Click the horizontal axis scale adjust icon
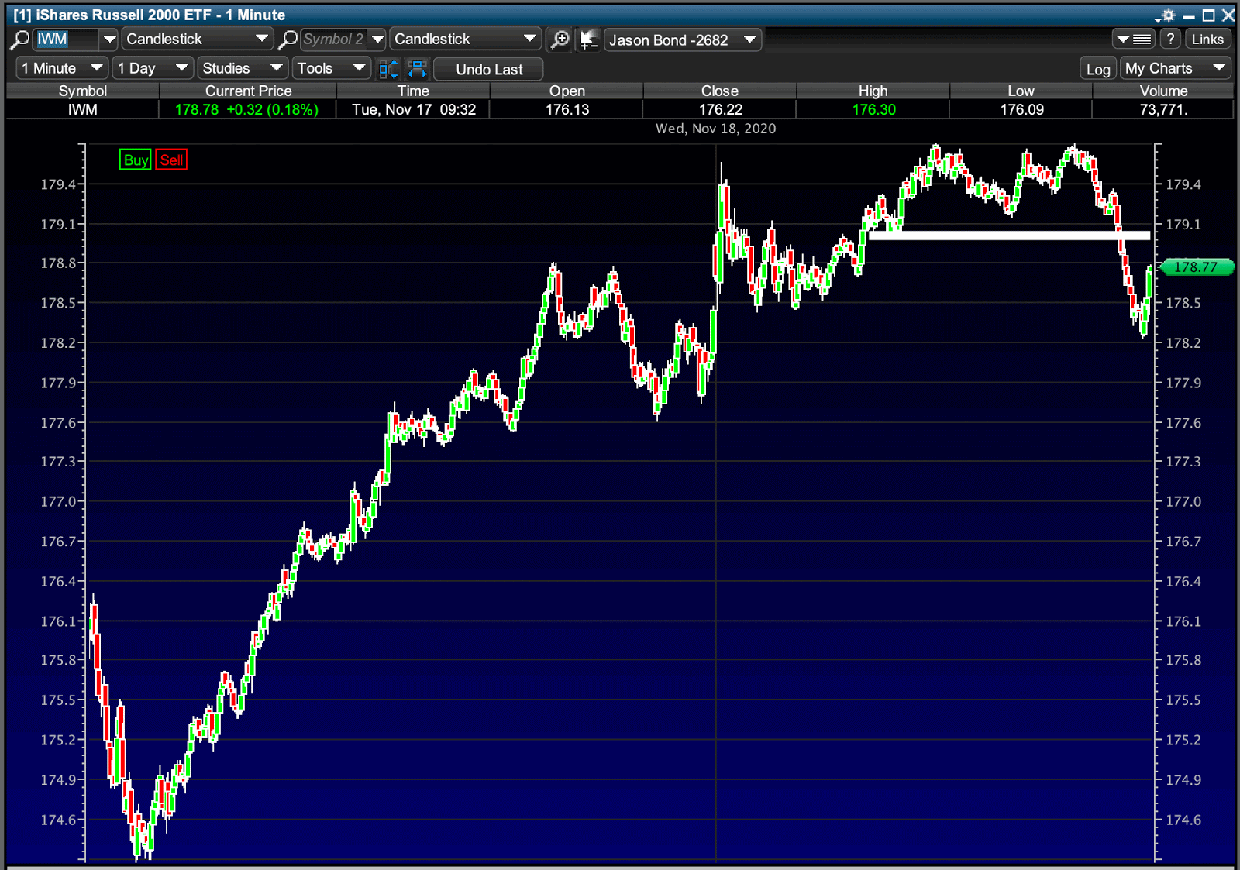This screenshot has height=870, width=1240. tap(417, 69)
